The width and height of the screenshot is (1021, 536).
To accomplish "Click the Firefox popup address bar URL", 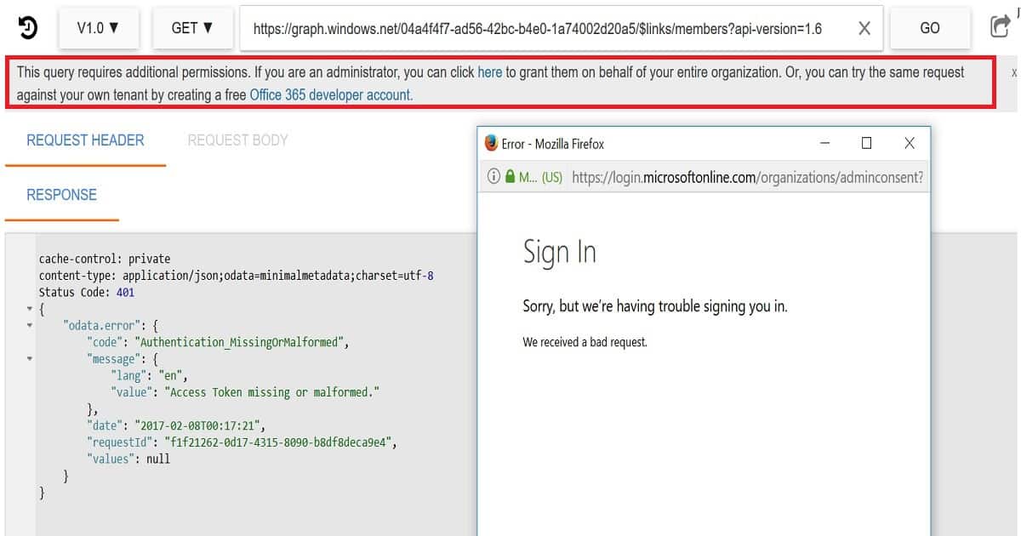I will point(748,177).
